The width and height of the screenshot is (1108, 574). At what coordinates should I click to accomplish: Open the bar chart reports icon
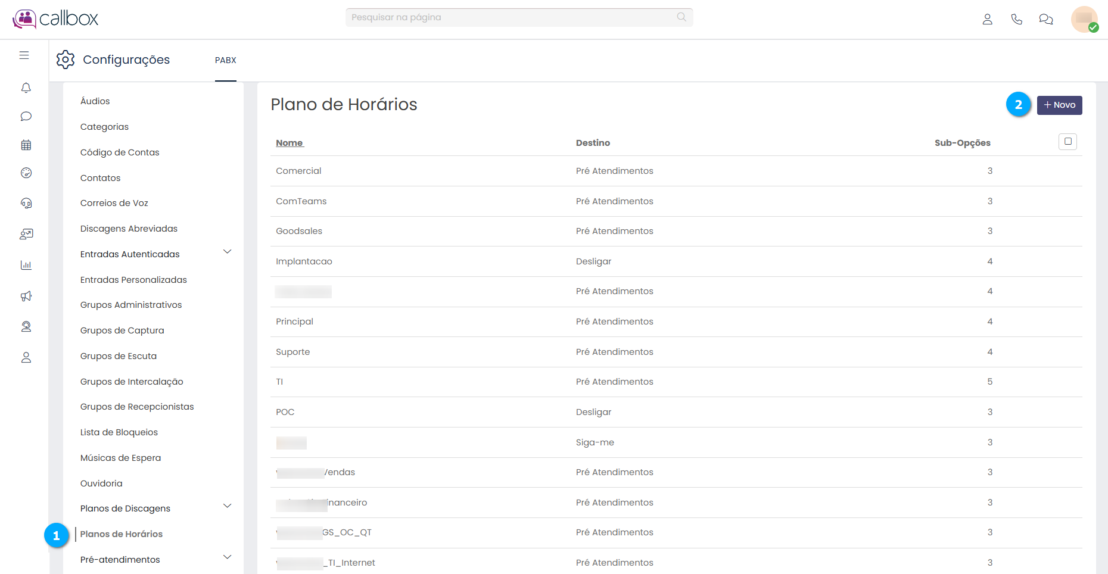point(26,265)
